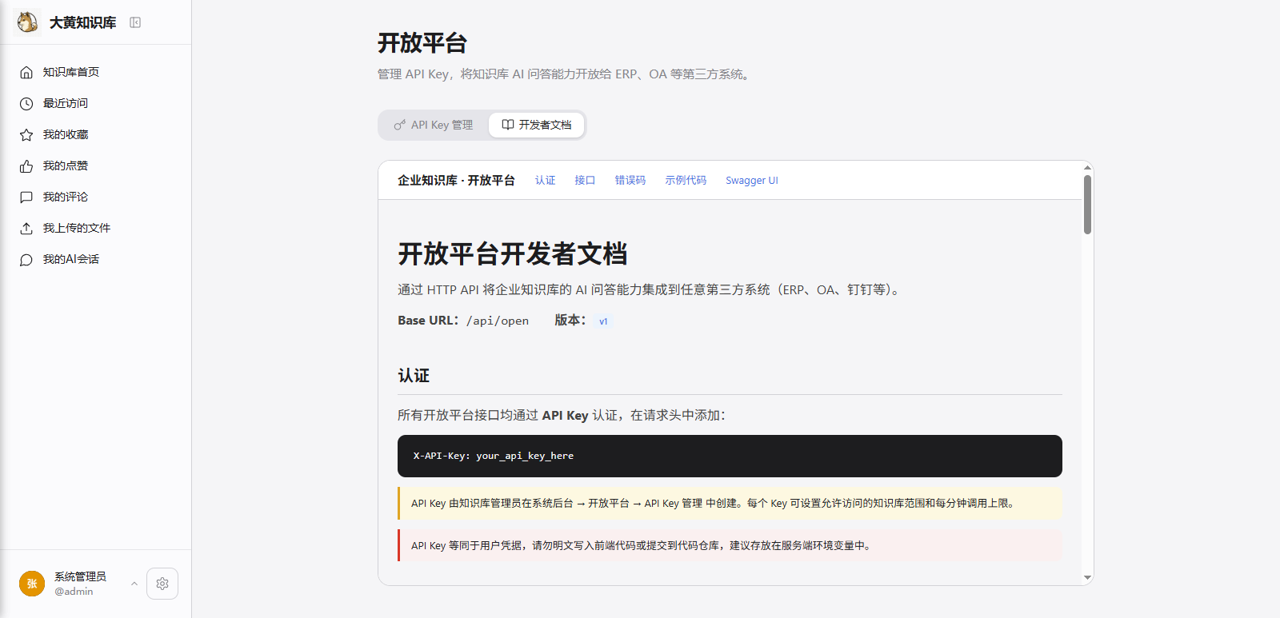This screenshot has height=618, width=1280.
Task: Click the 企业知识库 · 开放平台 doc title
Action: pos(456,181)
